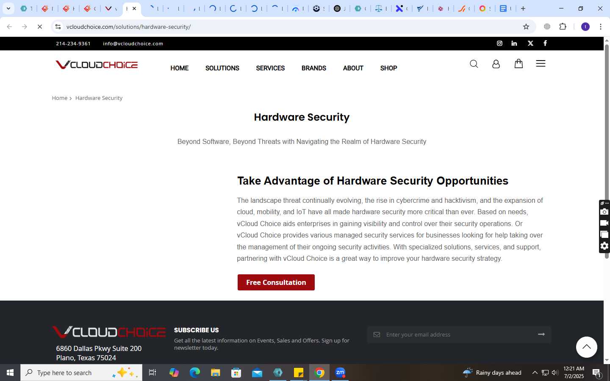Open the vCloudChoice footer logo
The image size is (610, 381).
[x=109, y=332]
